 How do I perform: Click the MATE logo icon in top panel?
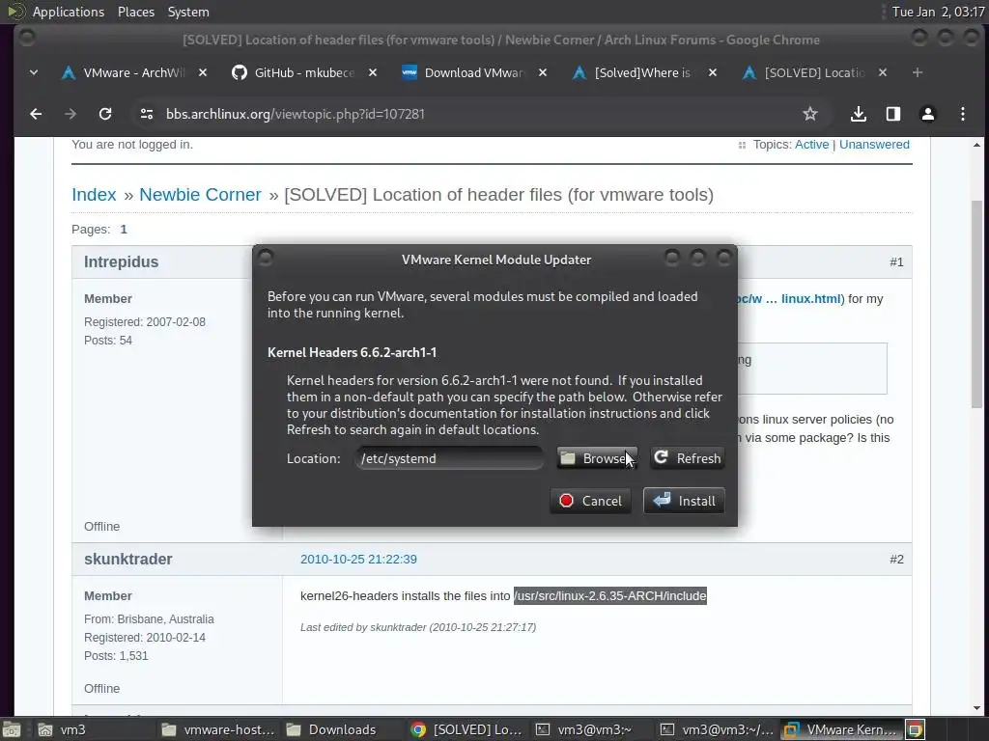(x=16, y=12)
